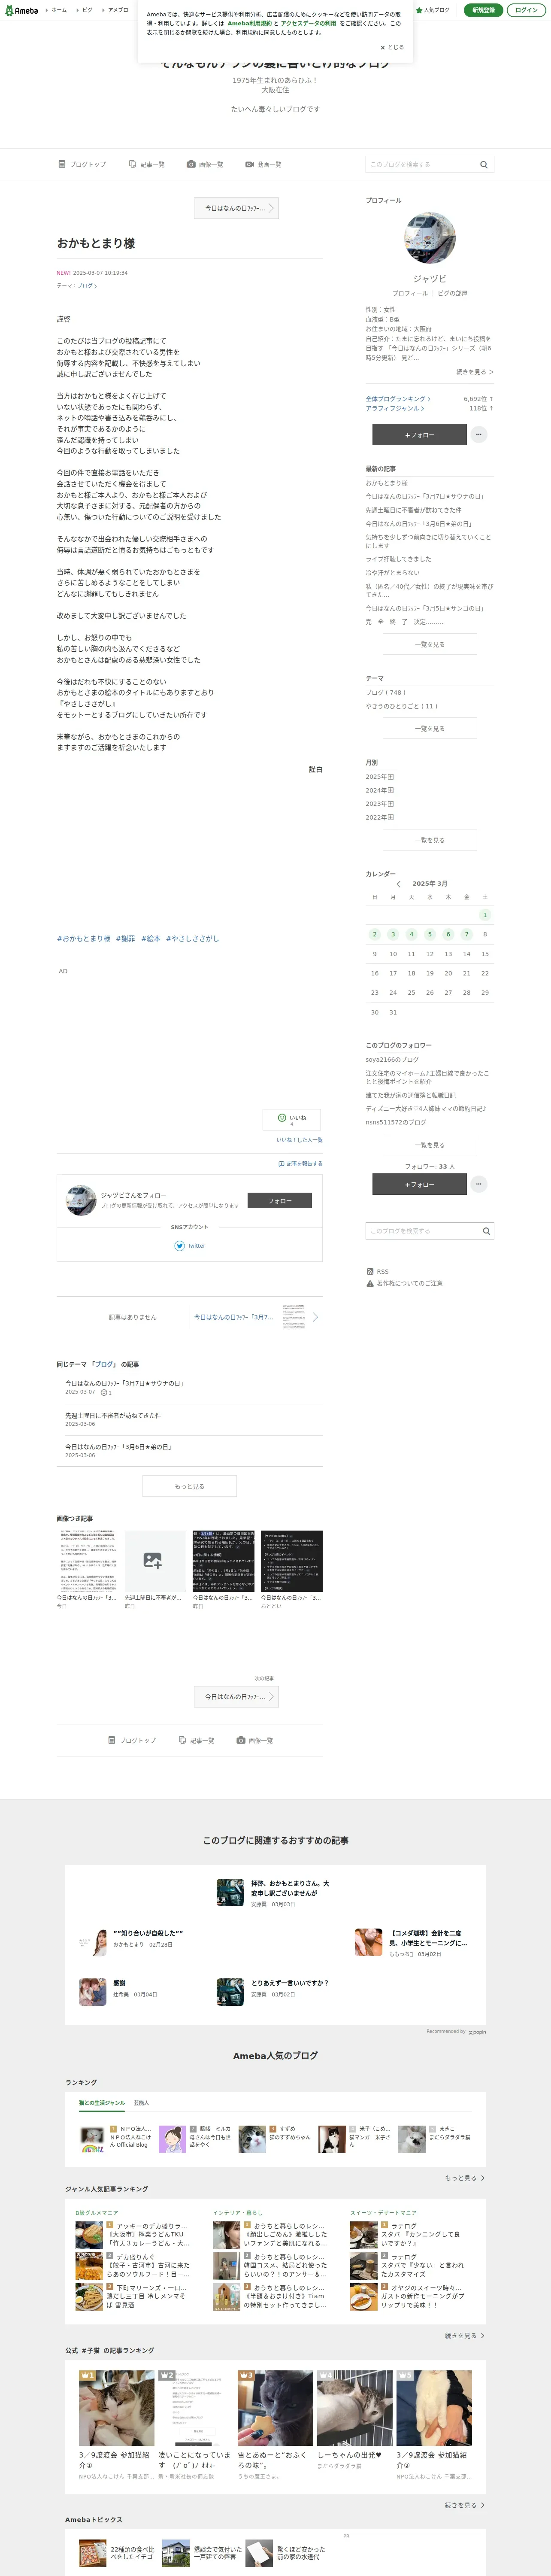Open ブログトップ tab in top navigation
551x2576 pixels.
point(82,164)
